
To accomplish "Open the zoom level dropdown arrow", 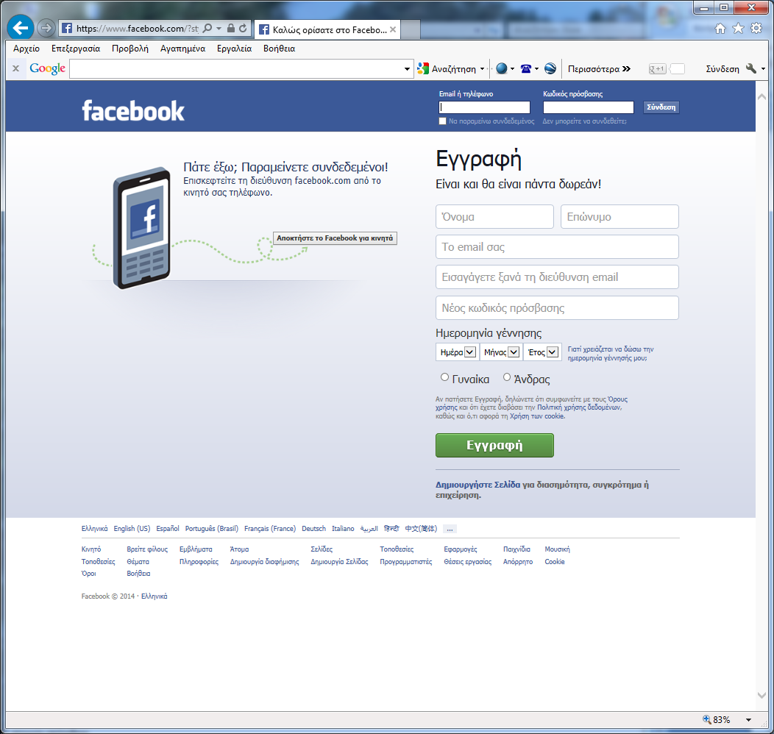I will click(x=748, y=720).
